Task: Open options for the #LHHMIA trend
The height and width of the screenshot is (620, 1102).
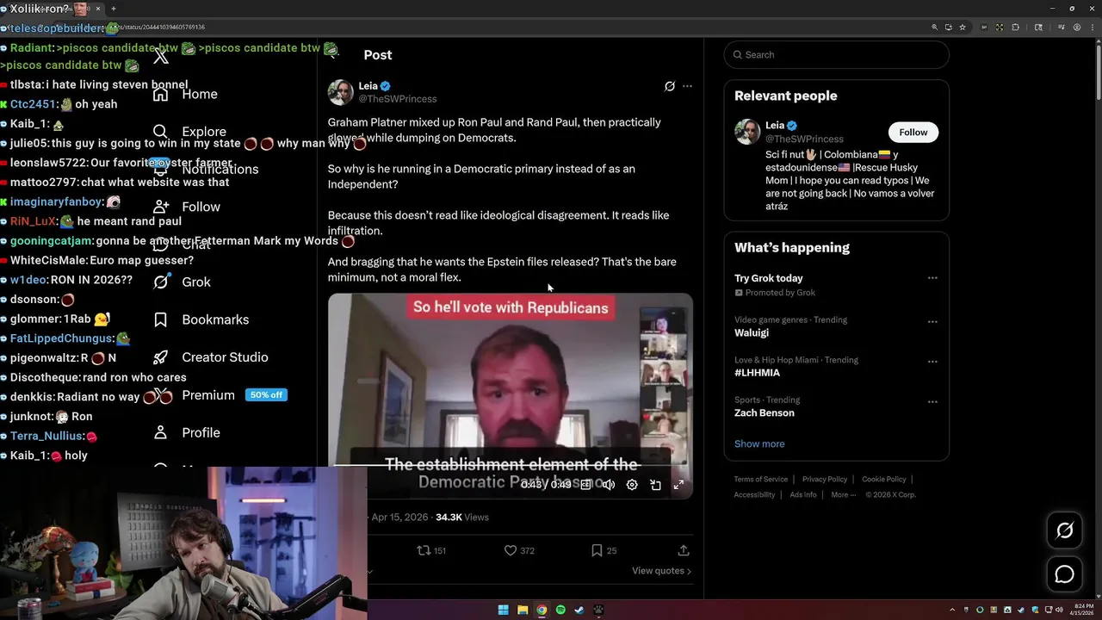Action: [x=932, y=362]
